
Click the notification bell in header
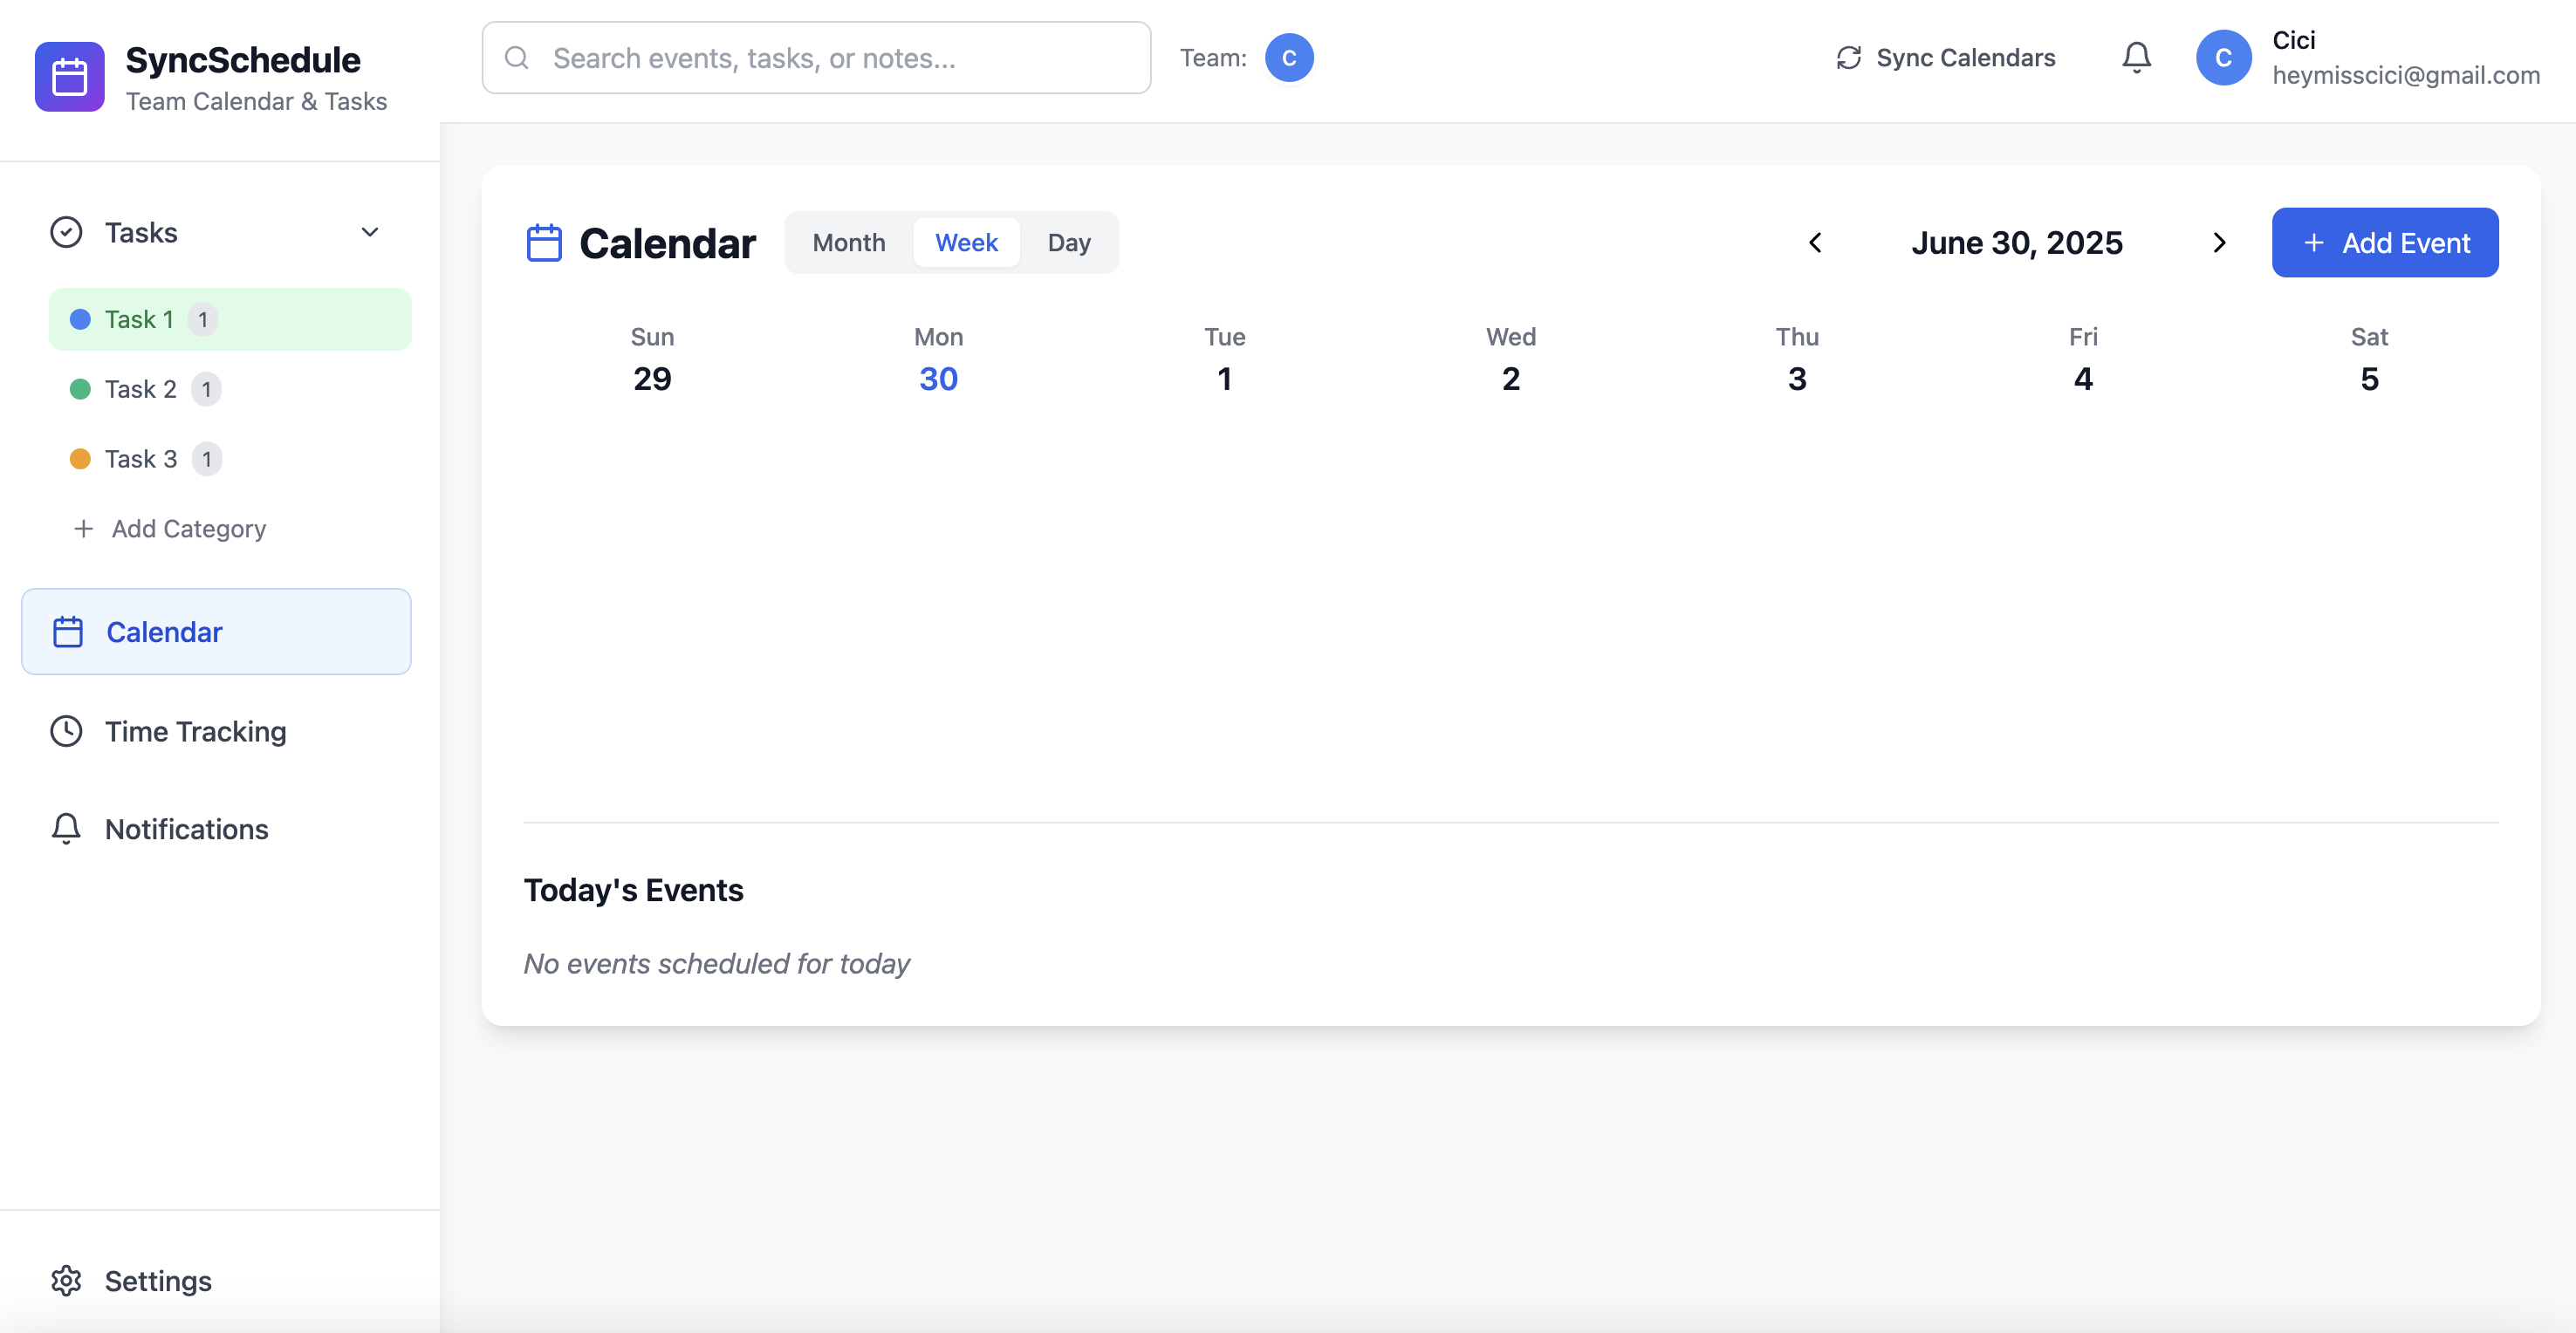point(2136,58)
